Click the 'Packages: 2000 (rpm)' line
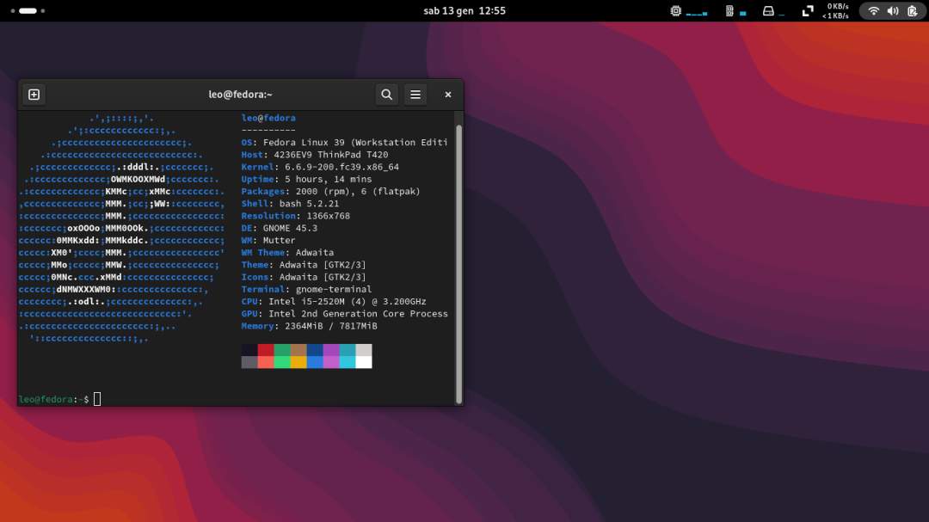The height and width of the screenshot is (522, 929). pos(330,192)
